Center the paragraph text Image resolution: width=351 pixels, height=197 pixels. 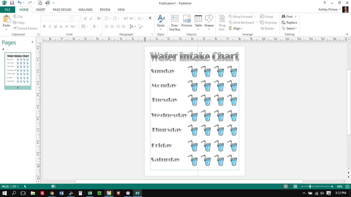(112, 26)
